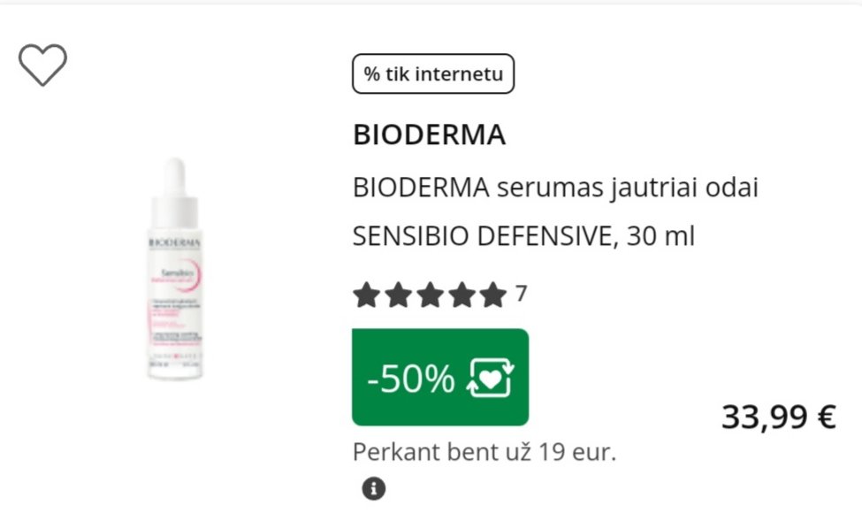
Task: Open 'BIODERMA serumas jautriai odai' product title
Action: [555, 188]
